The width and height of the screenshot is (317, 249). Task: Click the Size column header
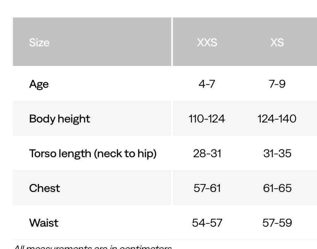click(39, 42)
